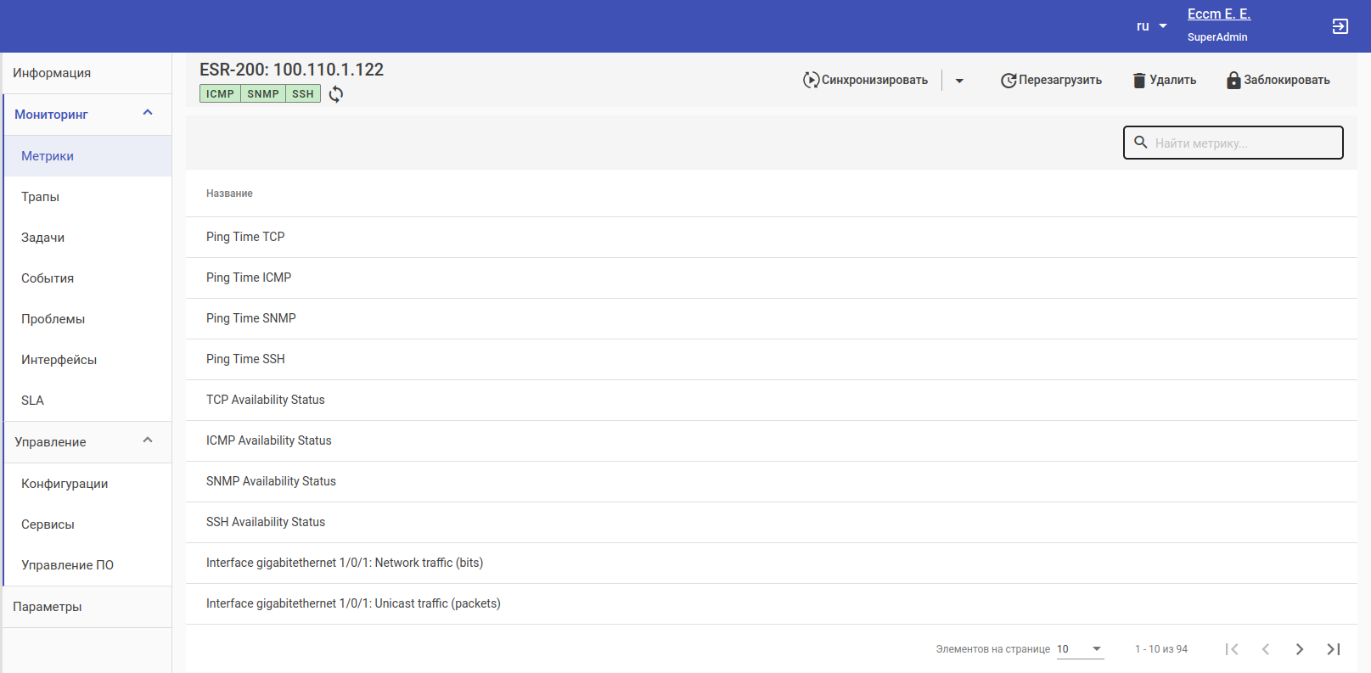The image size is (1371, 673).
Task: Select Интерфейсы in the sidebar
Action: click(x=59, y=360)
